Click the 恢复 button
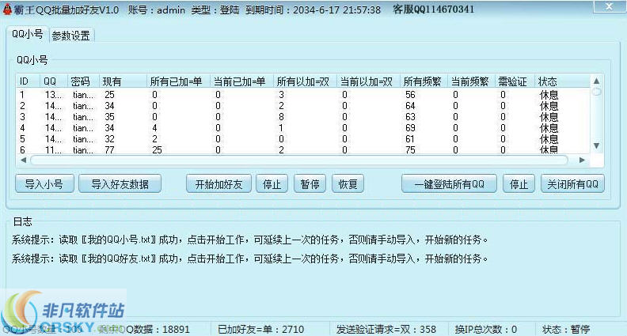Screen dimensions: 627x336 [x=348, y=184]
